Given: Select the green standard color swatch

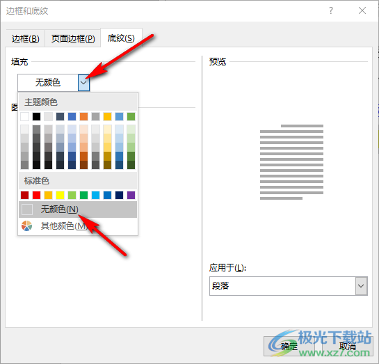Looking at the screenshot, I should (x=84, y=195).
